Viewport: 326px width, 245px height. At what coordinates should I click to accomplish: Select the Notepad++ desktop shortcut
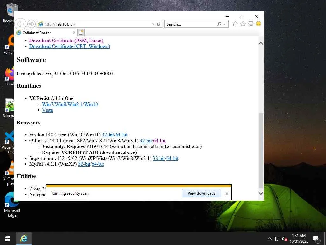pyautogui.click(x=9, y=108)
